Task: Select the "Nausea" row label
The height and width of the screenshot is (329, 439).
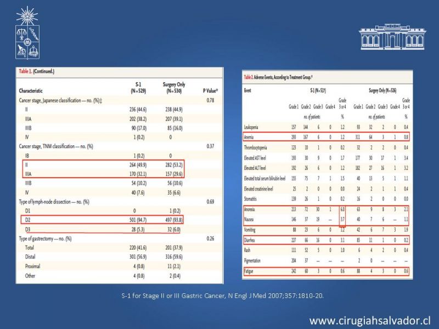Action: point(249,219)
